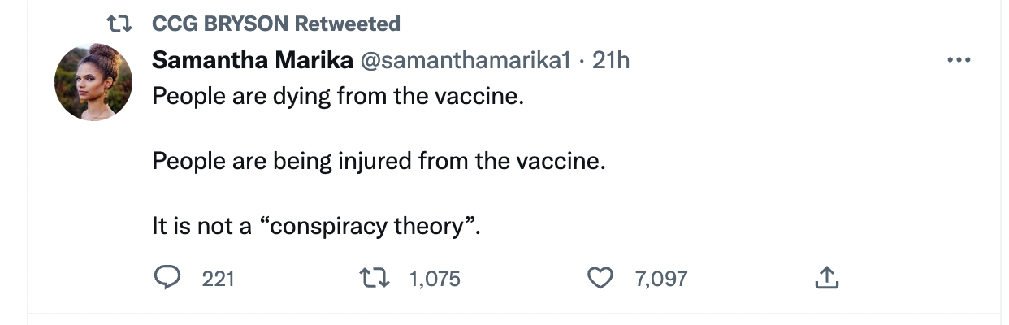
Task: Open the three-dot more options menu
Action: pos(959,60)
